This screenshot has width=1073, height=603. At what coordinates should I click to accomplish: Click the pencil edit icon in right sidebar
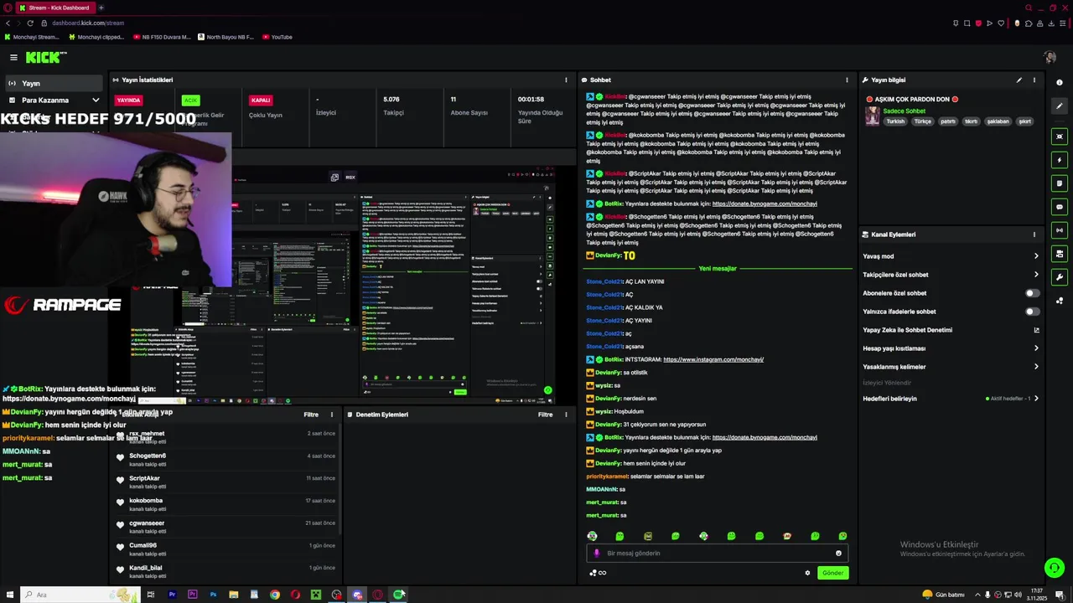tap(1060, 106)
